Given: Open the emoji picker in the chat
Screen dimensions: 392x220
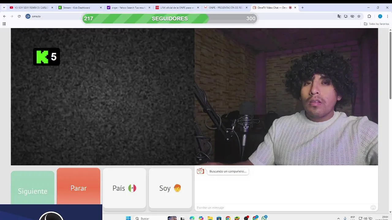Looking at the screenshot, I should pos(373,208).
